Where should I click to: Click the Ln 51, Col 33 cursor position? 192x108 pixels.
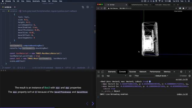43,68
